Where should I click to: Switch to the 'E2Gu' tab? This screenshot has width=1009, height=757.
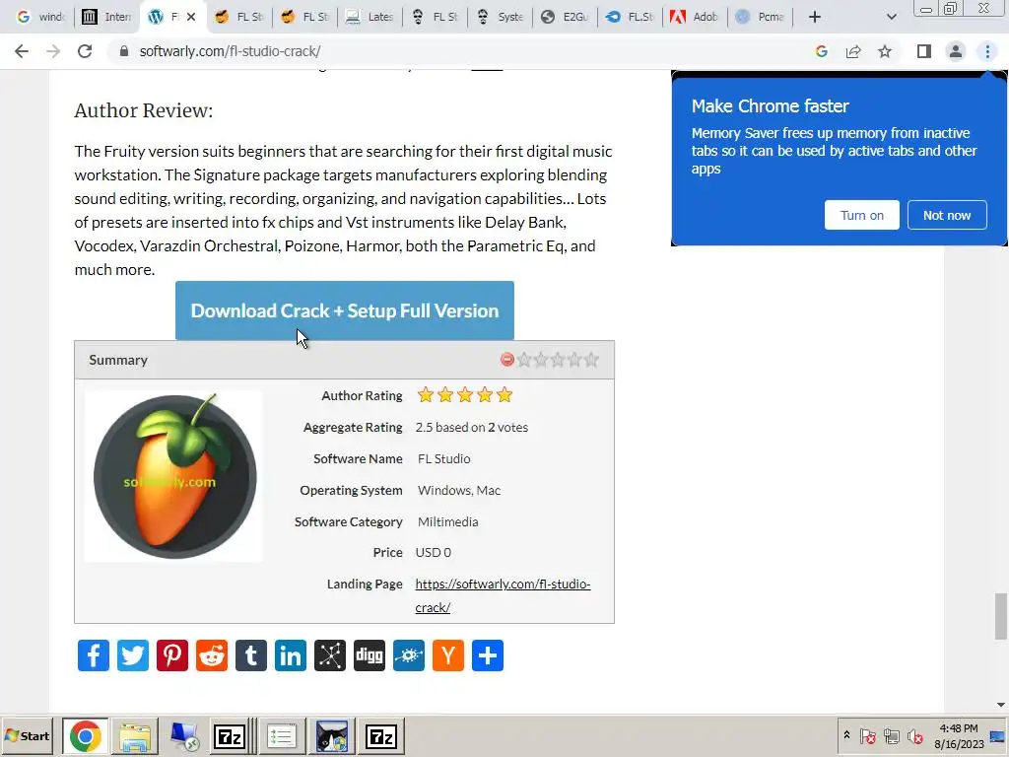click(565, 17)
